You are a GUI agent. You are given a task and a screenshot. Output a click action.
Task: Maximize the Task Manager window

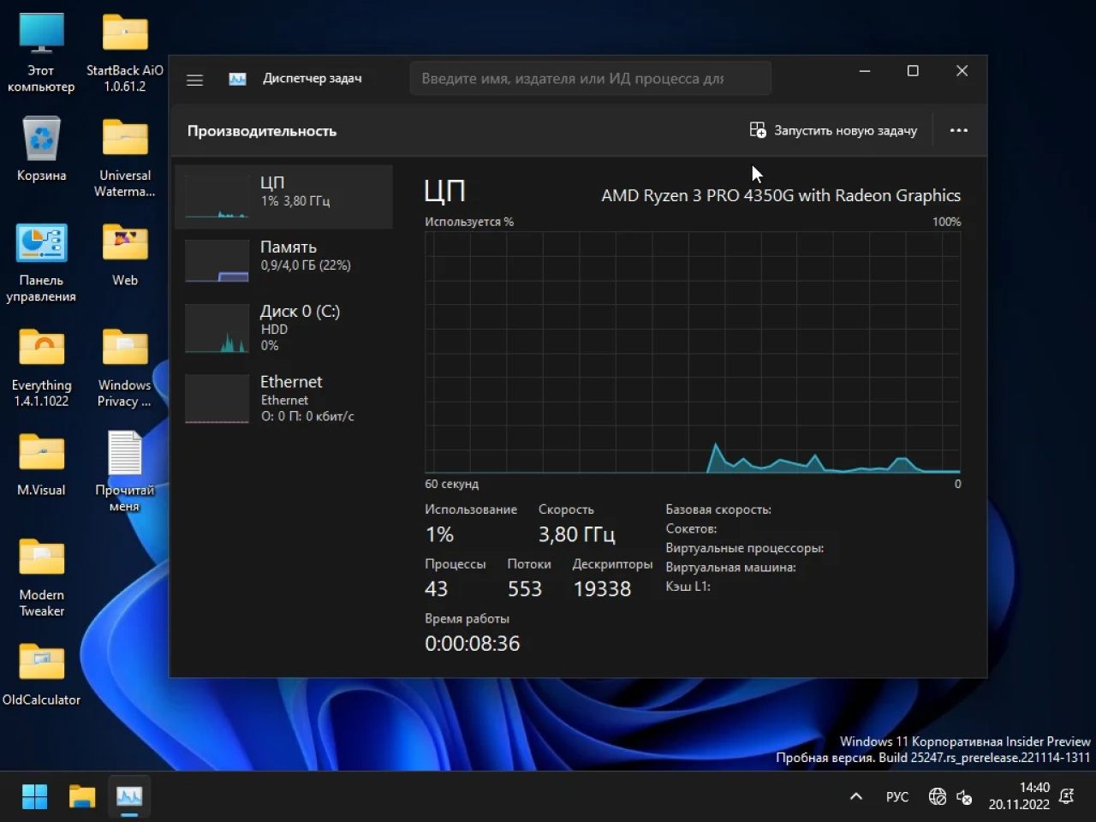[x=913, y=71]
